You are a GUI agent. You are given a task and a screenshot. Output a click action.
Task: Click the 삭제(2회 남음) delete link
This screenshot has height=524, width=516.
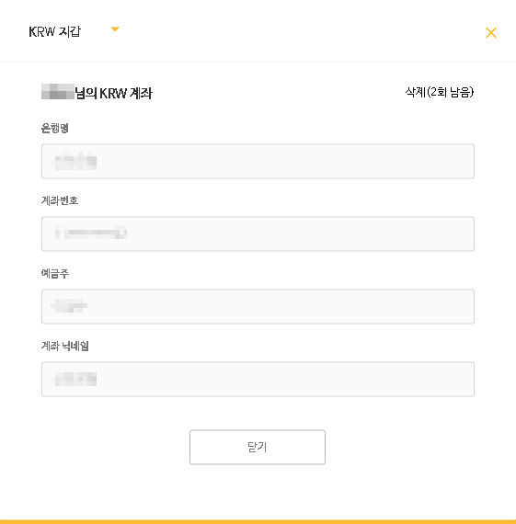(440, 92)
